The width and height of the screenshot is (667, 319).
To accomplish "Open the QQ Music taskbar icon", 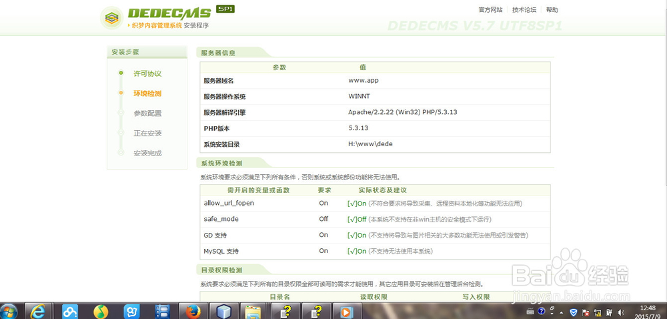I will tap(101, 312).
